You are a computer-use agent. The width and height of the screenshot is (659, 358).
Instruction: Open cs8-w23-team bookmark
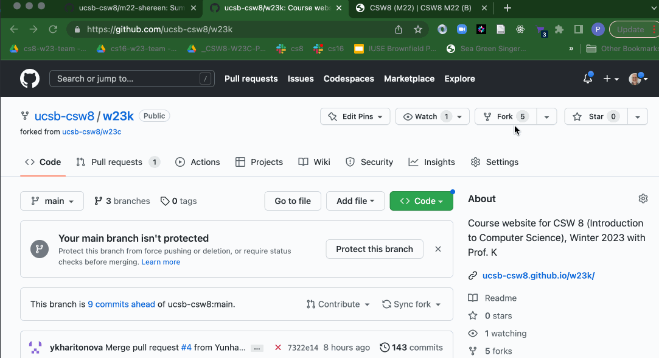point(48,49)
